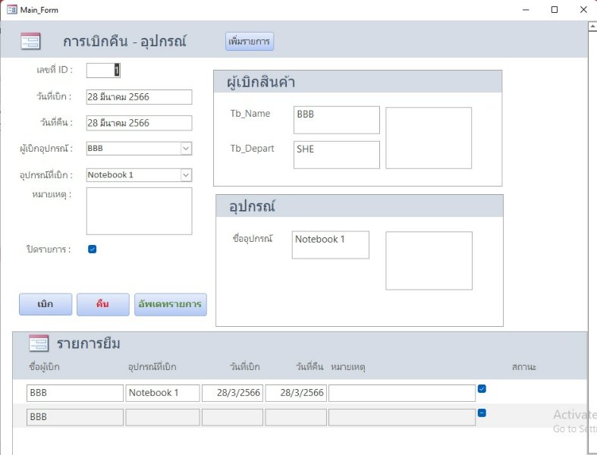Click the form icon beside การเบิกคืน - อุปกรณ์ header
Screen dimensions: 597x455
tap(30, 42)
